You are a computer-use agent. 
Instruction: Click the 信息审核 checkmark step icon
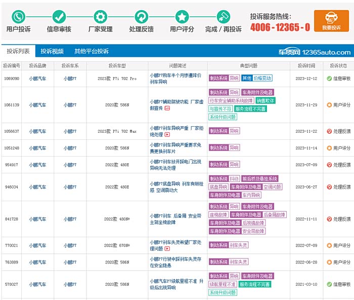coord(59,17)
